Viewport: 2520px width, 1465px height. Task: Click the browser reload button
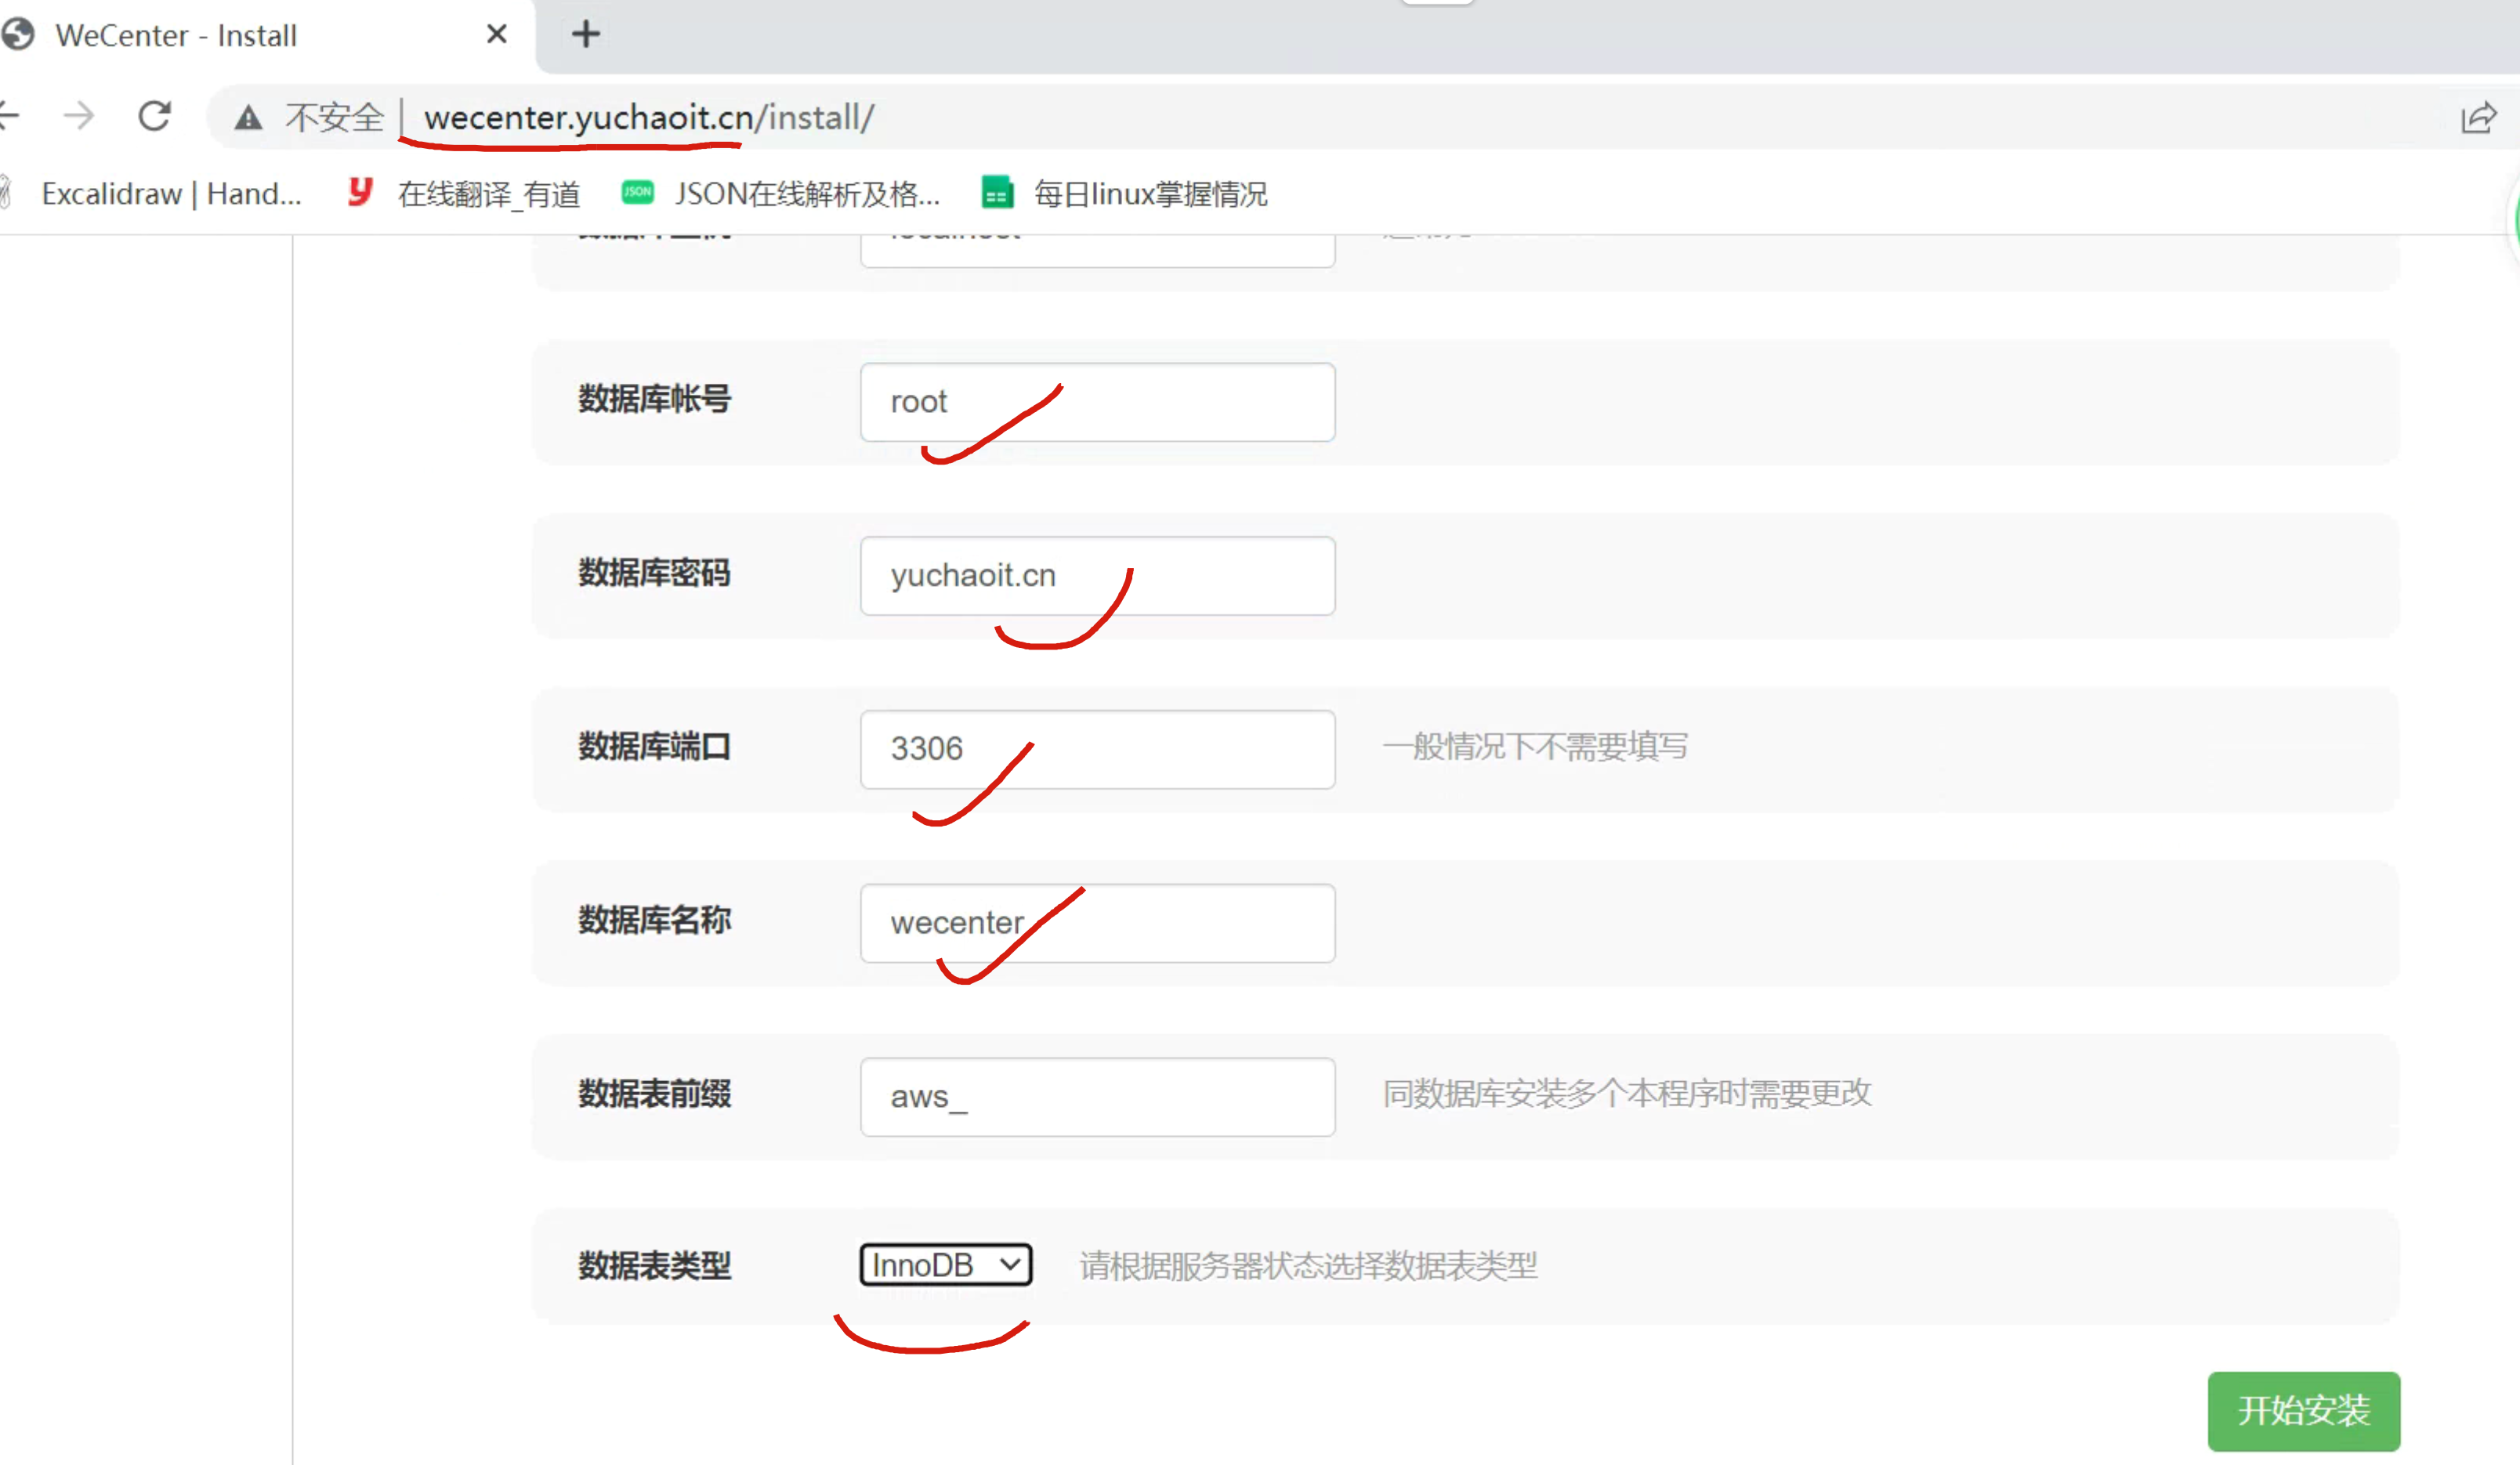pyautogui.click(x=154, y=117)
